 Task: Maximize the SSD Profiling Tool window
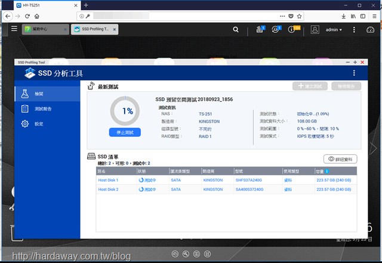(355, 62)
